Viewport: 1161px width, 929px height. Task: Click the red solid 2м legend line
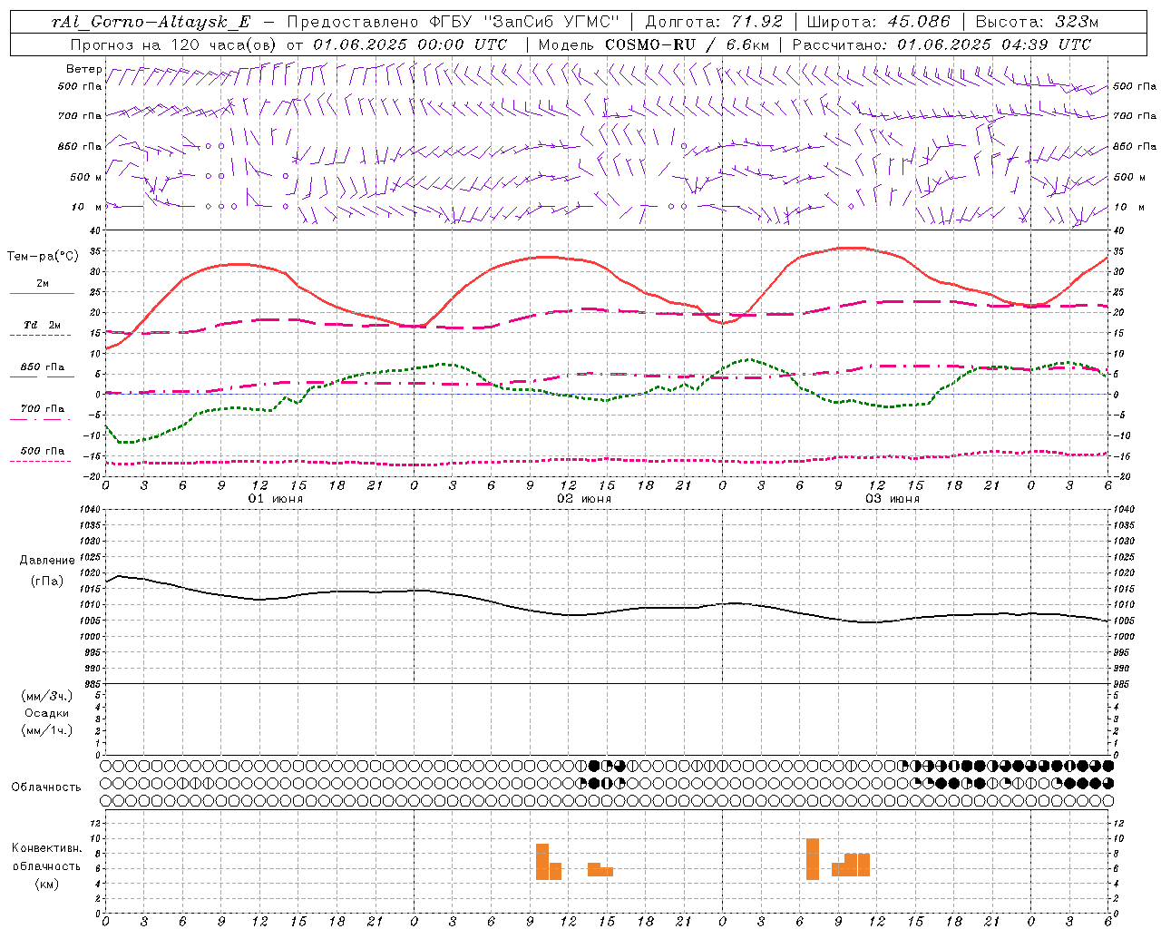click(x=42, y=293)
